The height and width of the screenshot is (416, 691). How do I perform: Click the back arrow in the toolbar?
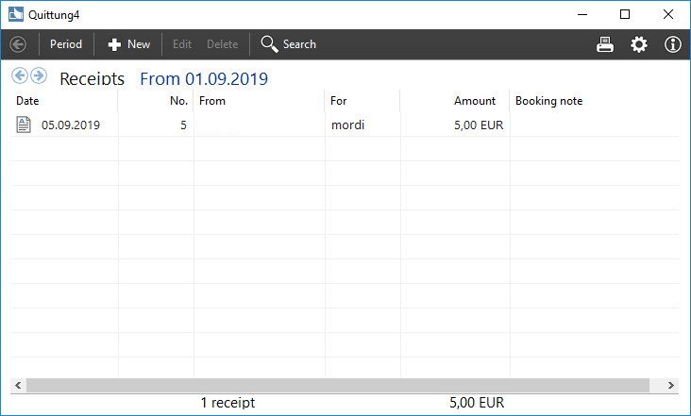[x=18, y=44]
